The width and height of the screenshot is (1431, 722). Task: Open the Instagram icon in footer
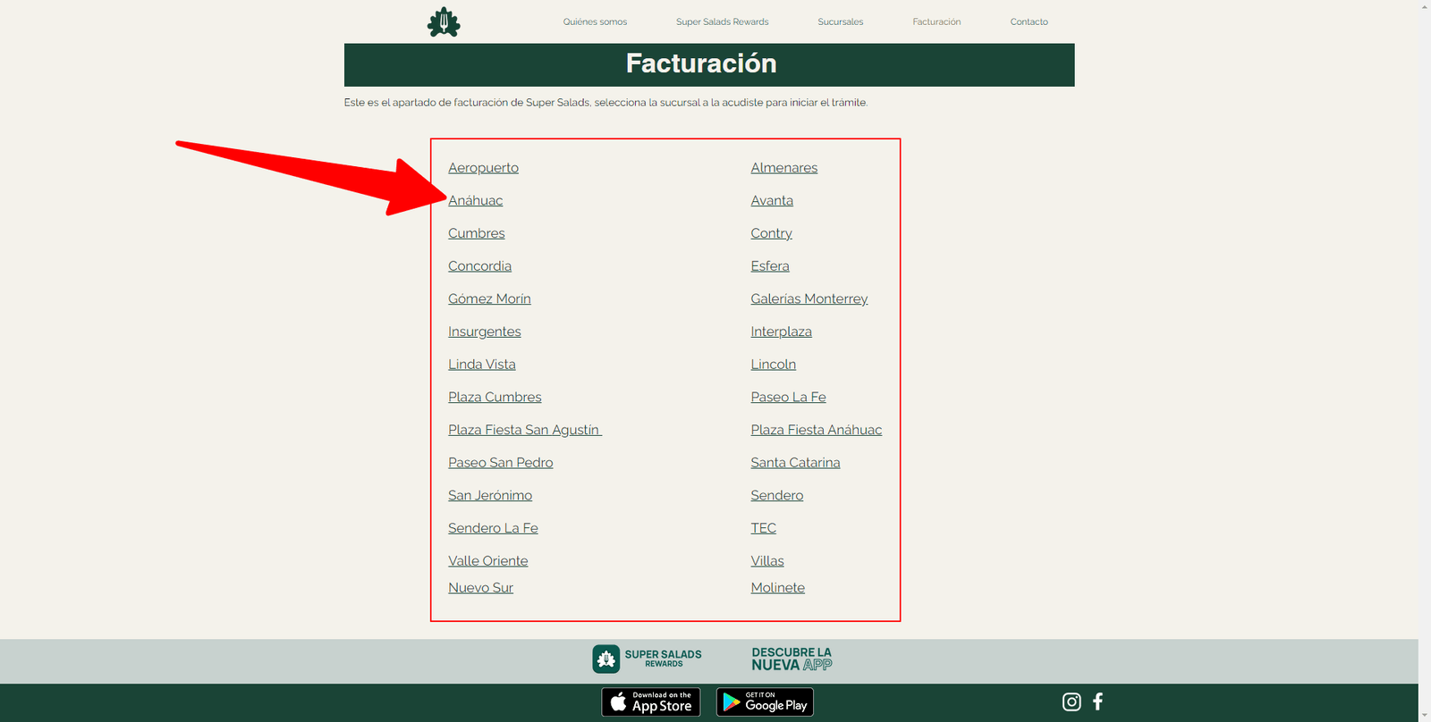[1071, 701]
